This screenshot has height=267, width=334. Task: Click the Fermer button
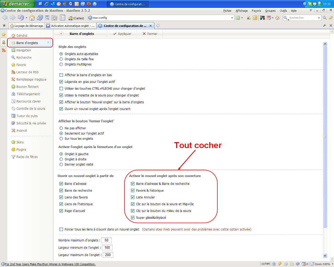point(150,34)
